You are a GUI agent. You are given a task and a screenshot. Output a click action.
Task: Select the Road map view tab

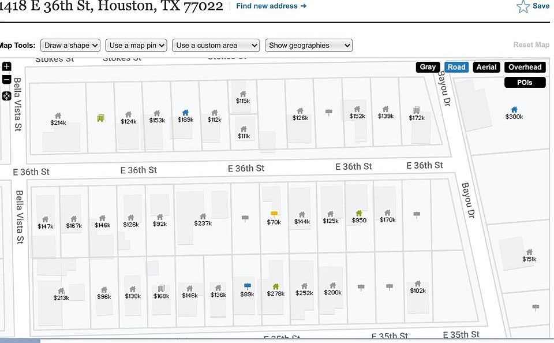[x=456, y=67]
